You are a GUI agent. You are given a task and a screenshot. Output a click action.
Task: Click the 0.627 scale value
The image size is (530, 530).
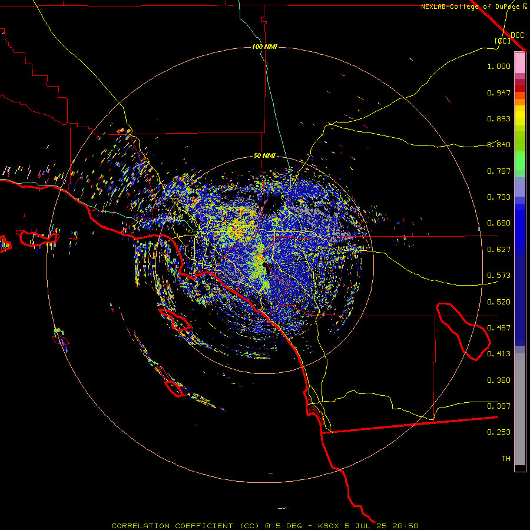click(x=499, y=250)
